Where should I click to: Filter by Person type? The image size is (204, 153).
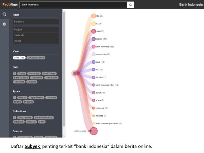click(x=22, y=98)
